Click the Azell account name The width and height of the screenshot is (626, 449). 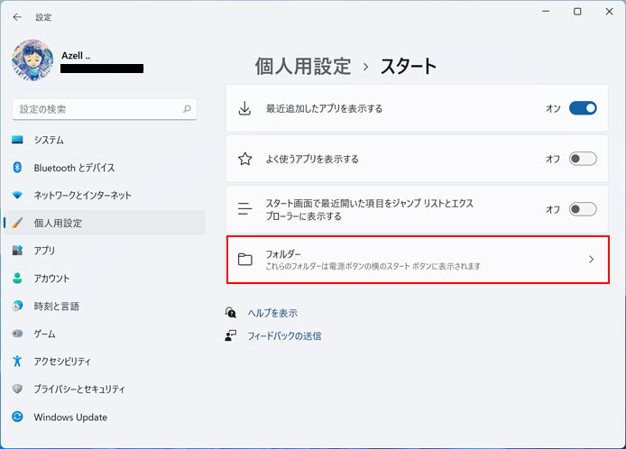coord(76,56)
